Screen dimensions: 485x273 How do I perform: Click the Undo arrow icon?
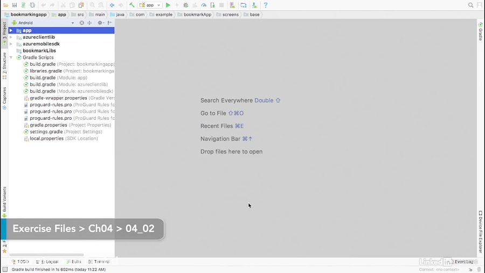click(x=43, y=5)
